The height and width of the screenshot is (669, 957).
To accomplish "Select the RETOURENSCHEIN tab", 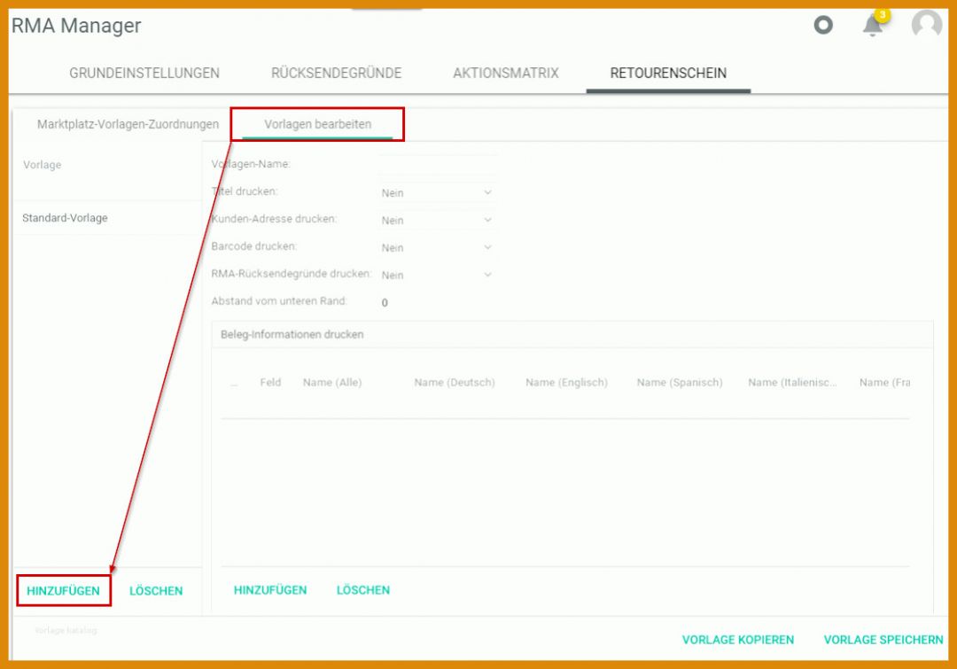I will 668,74.
